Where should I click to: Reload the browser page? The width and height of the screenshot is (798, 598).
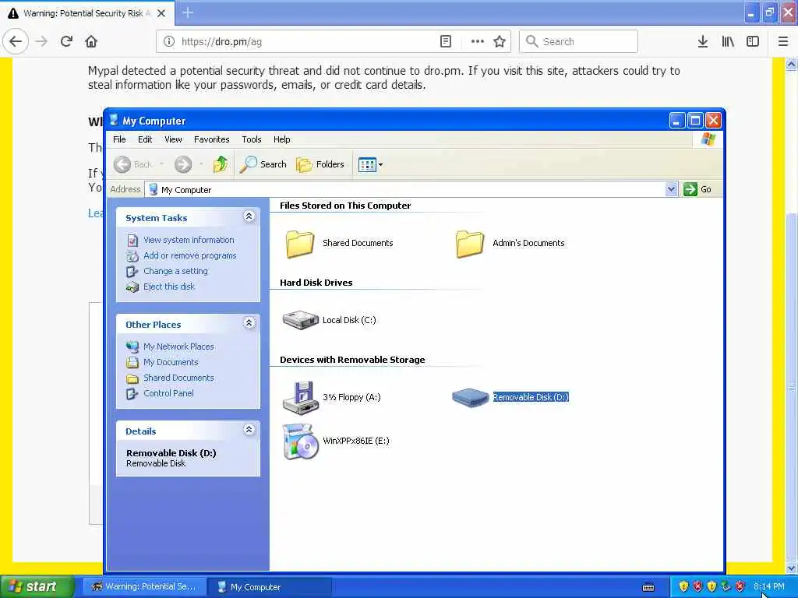[x=66, y=41]
